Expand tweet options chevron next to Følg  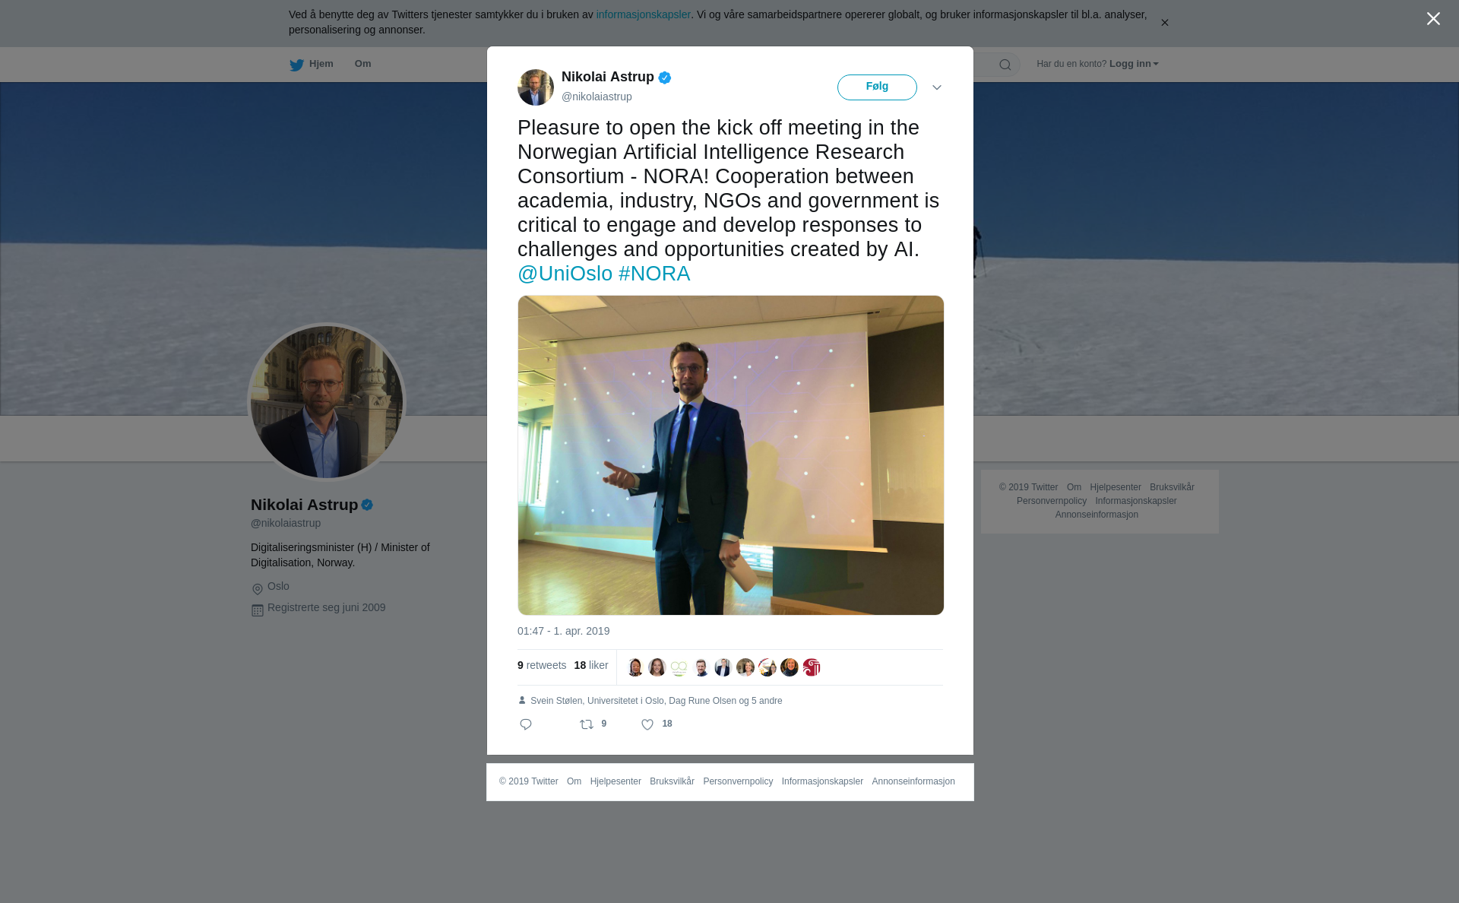point(937,87)
